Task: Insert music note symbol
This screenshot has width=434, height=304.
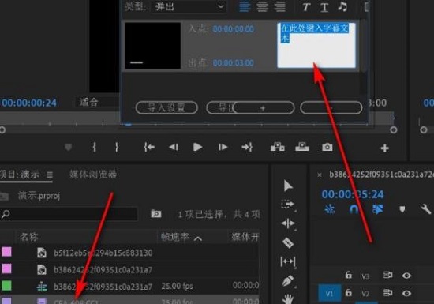Action: (x=342, y=6)
